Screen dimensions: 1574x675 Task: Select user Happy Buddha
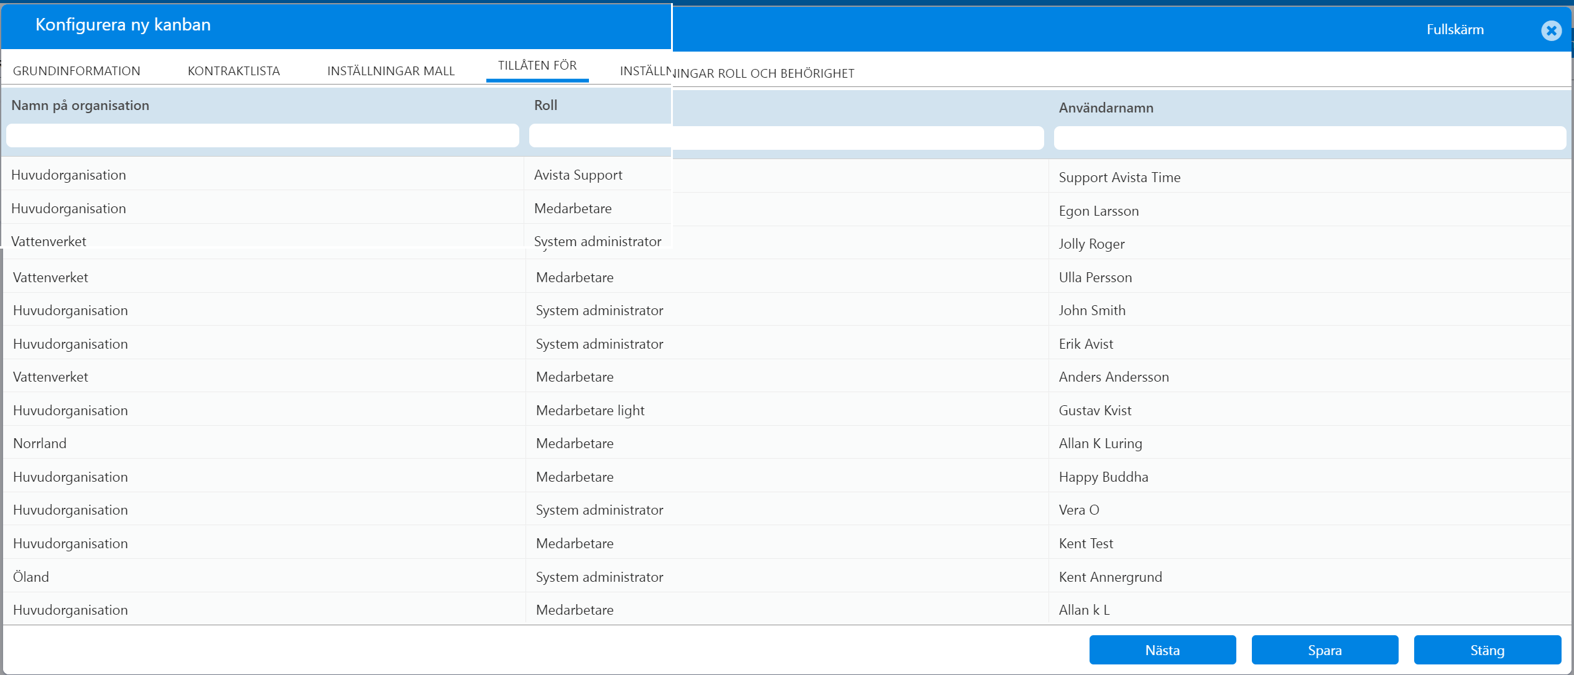(x=1103, y=477)
